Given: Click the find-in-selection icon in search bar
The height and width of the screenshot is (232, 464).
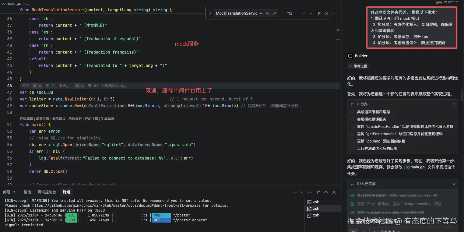Looking at the screenshot, I should click(319, 13).
